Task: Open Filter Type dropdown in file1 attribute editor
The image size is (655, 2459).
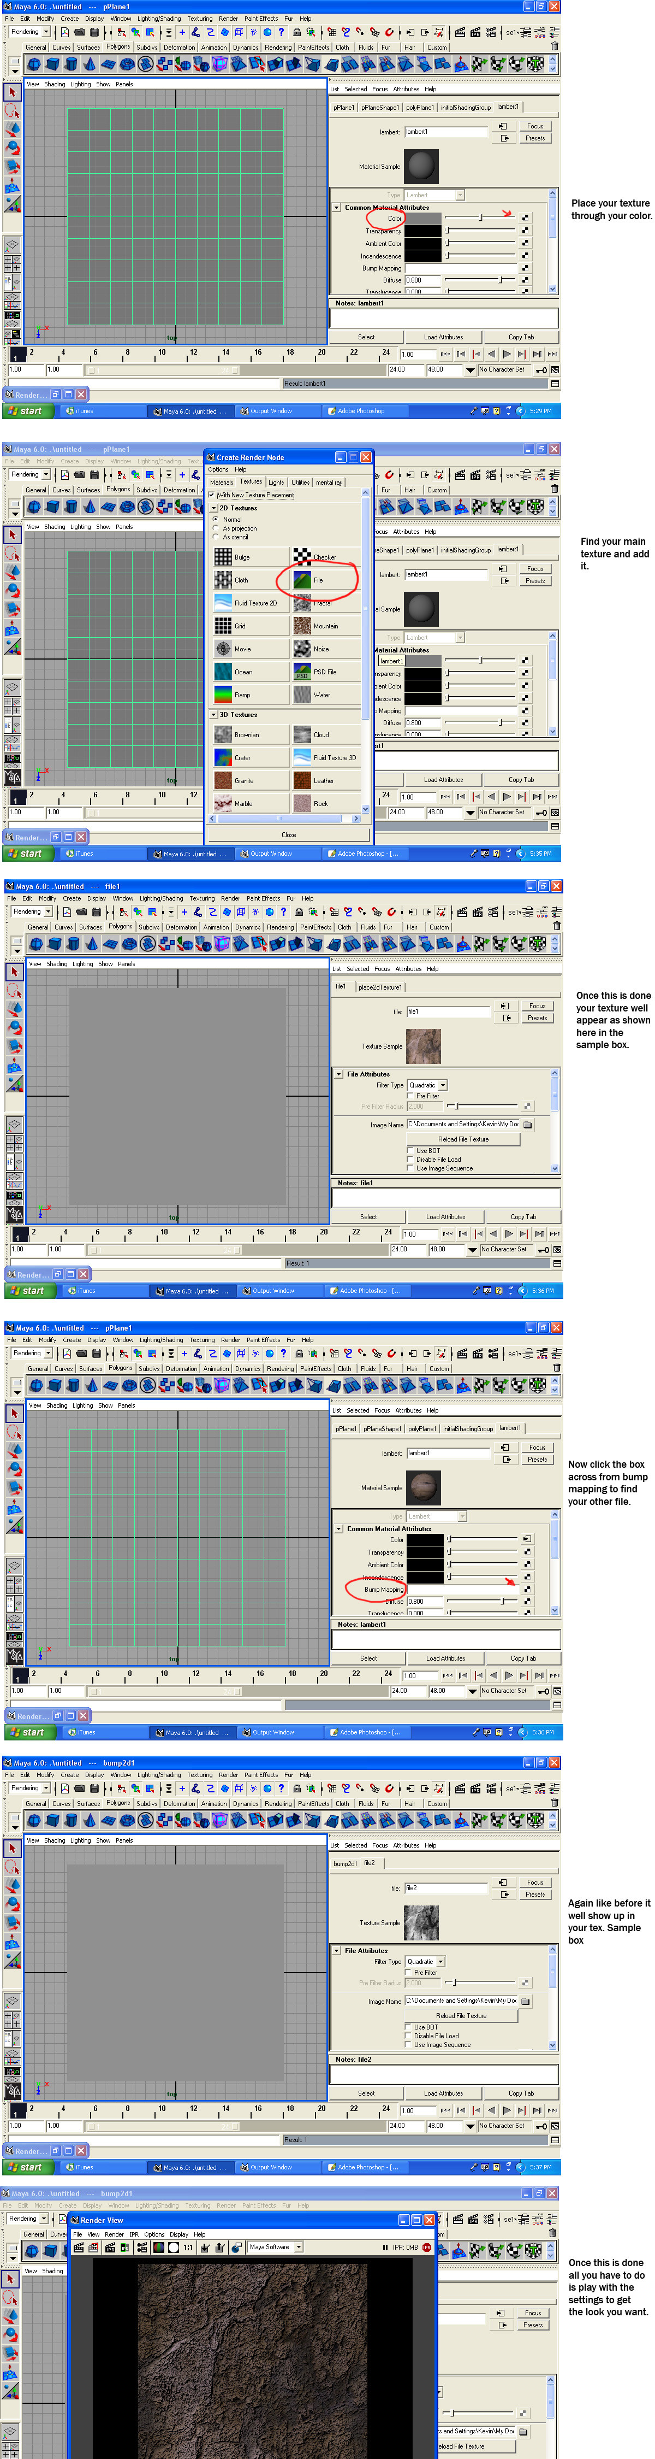Action: 442,1085
